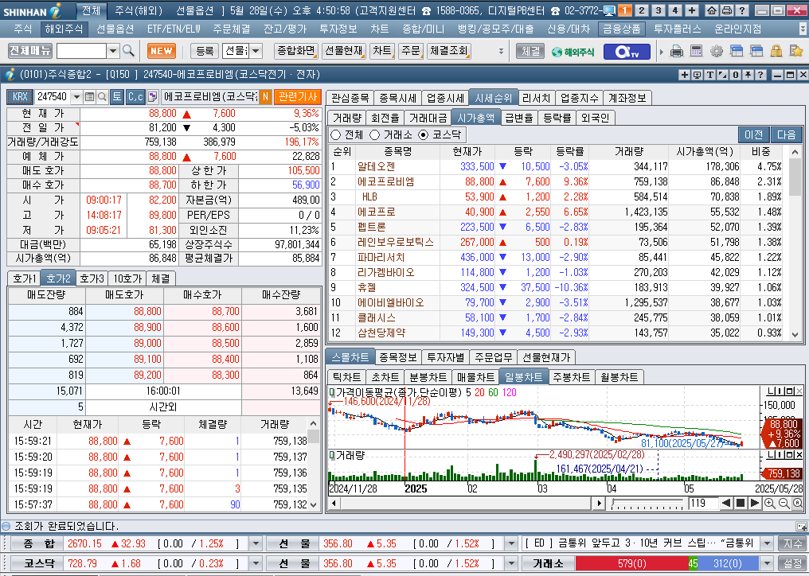Open stock list icon next to code 247540
The image size is (809, 576).
[89, 96]
